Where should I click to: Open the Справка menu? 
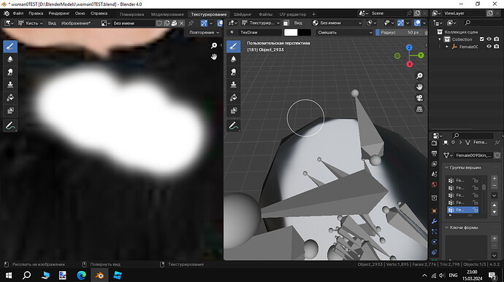[x=99, y=13]
